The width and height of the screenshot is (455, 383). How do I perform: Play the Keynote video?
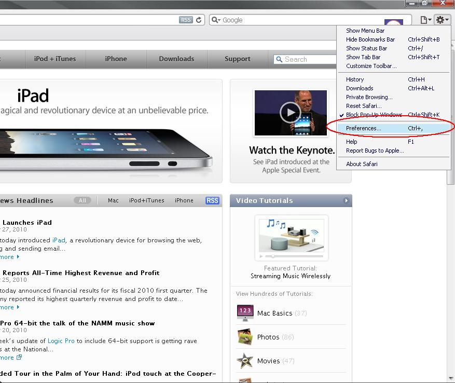pos(290,112)
